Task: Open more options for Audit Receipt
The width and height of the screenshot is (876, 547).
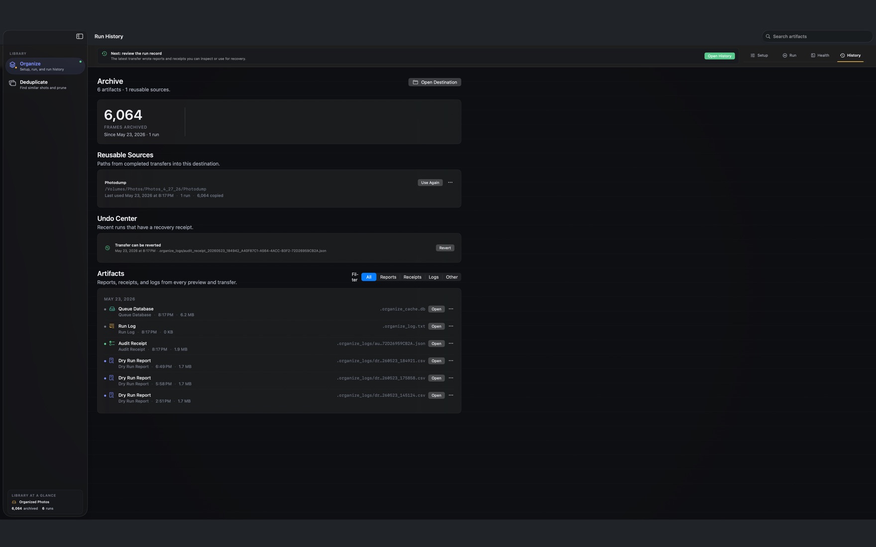Action: 451,344
